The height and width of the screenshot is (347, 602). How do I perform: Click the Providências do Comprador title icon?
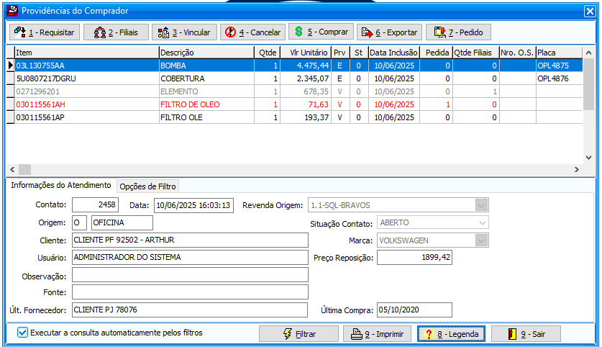pyautogui.click(x=12, y=11)
